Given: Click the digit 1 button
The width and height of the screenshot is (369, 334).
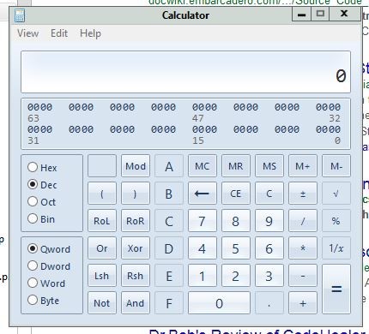Looking at the screenshot, I should pos(203,276).
